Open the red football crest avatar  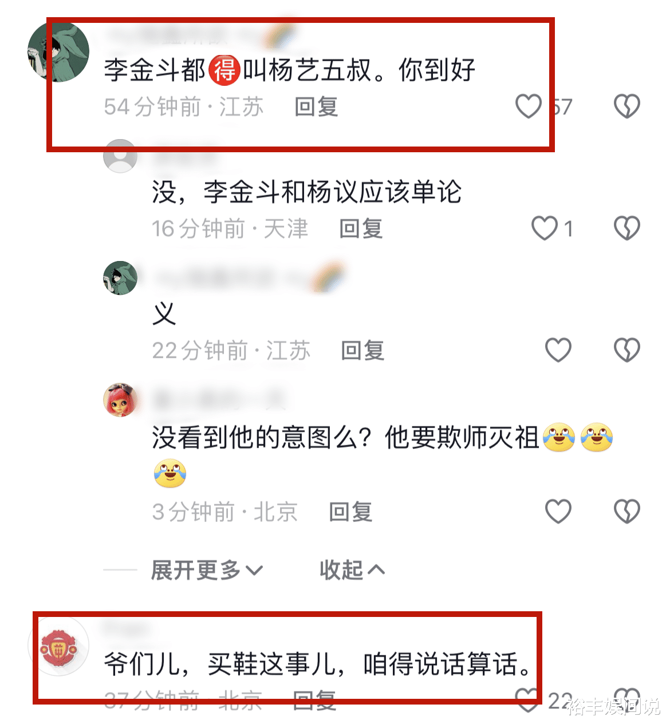58,648
